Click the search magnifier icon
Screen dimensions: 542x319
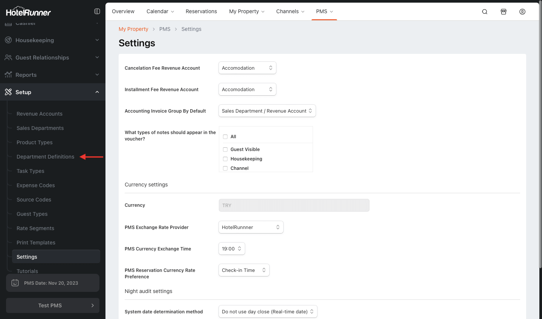(485, 12)
